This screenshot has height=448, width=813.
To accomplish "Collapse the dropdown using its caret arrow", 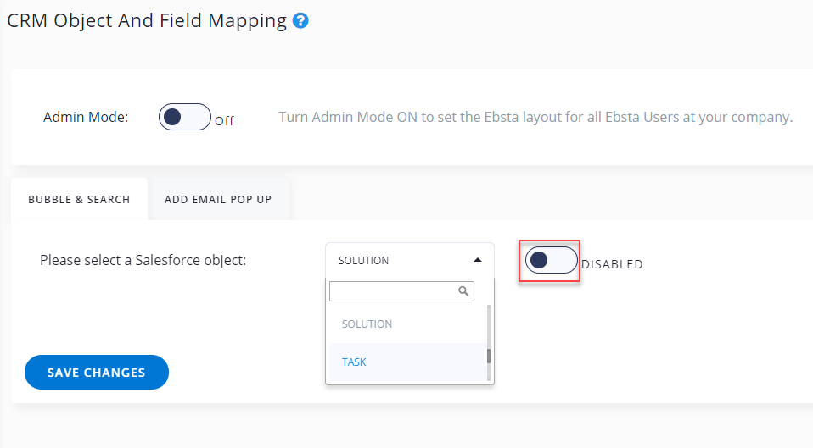I will coord(478,260).
